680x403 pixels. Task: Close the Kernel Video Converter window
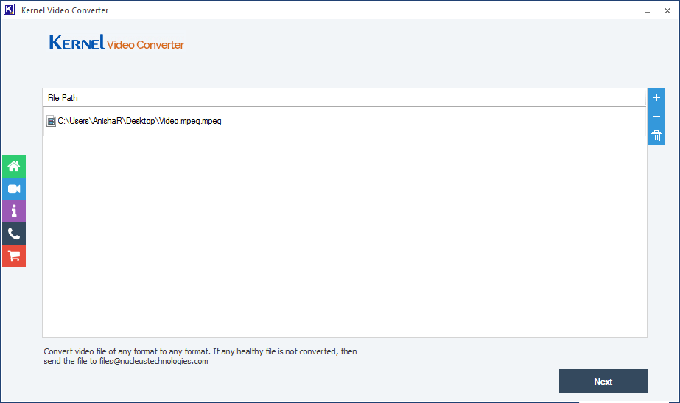667,11
